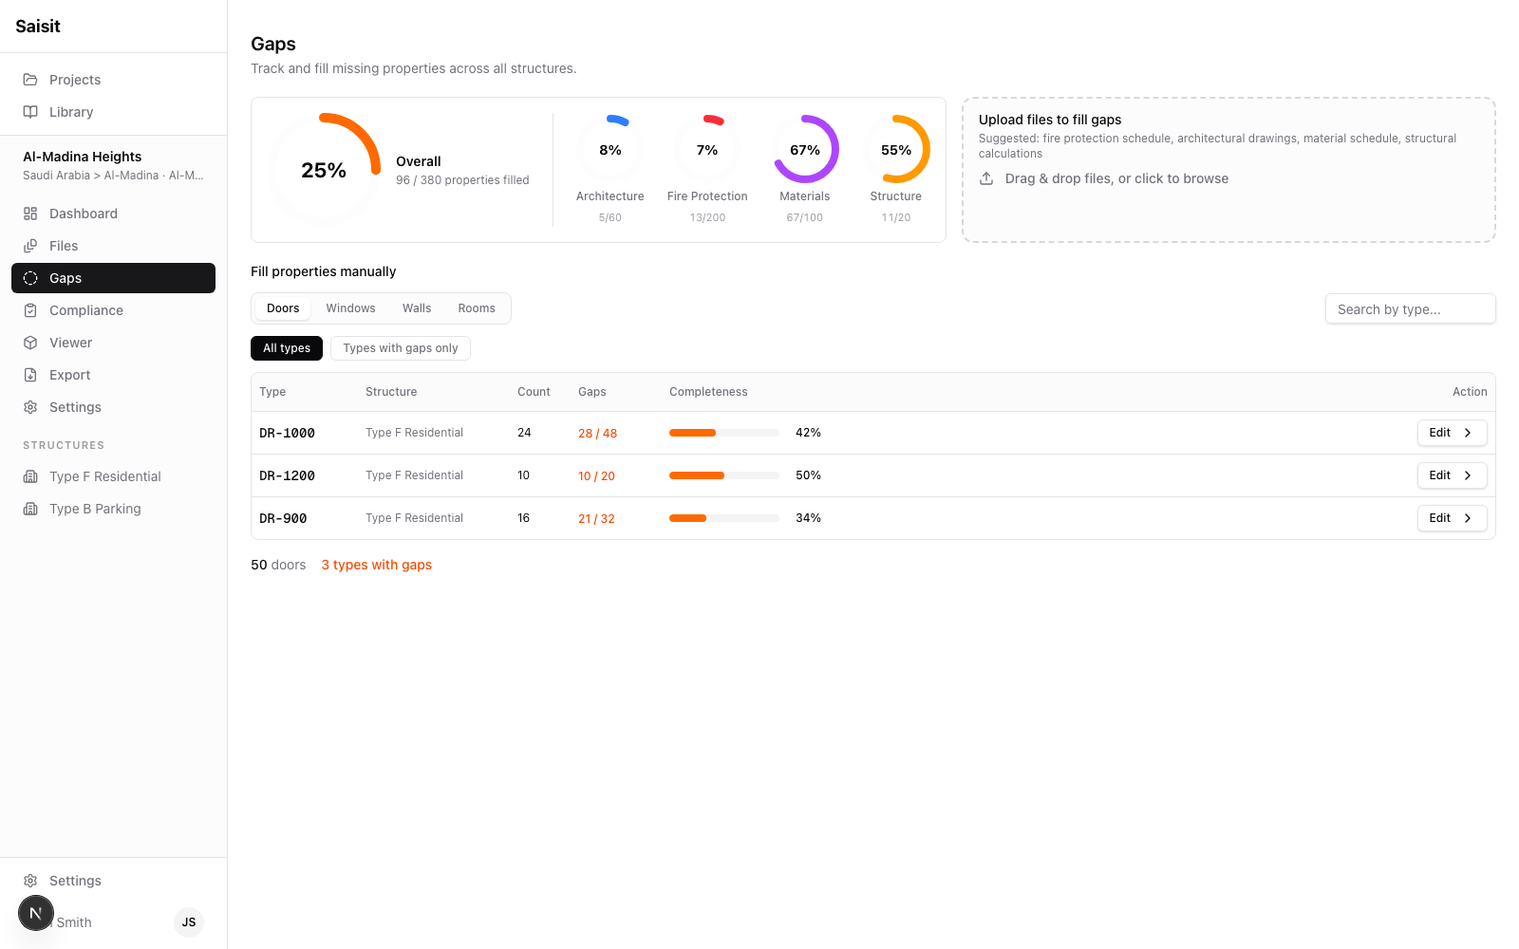Switch to the Doors tab
This screenshot has width=1519, height=949.
[x=283, y=308]
